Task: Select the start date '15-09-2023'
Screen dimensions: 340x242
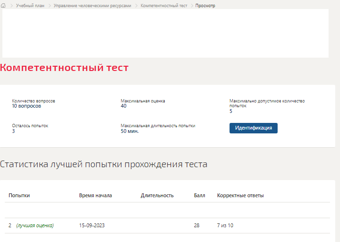Action: 92,225
